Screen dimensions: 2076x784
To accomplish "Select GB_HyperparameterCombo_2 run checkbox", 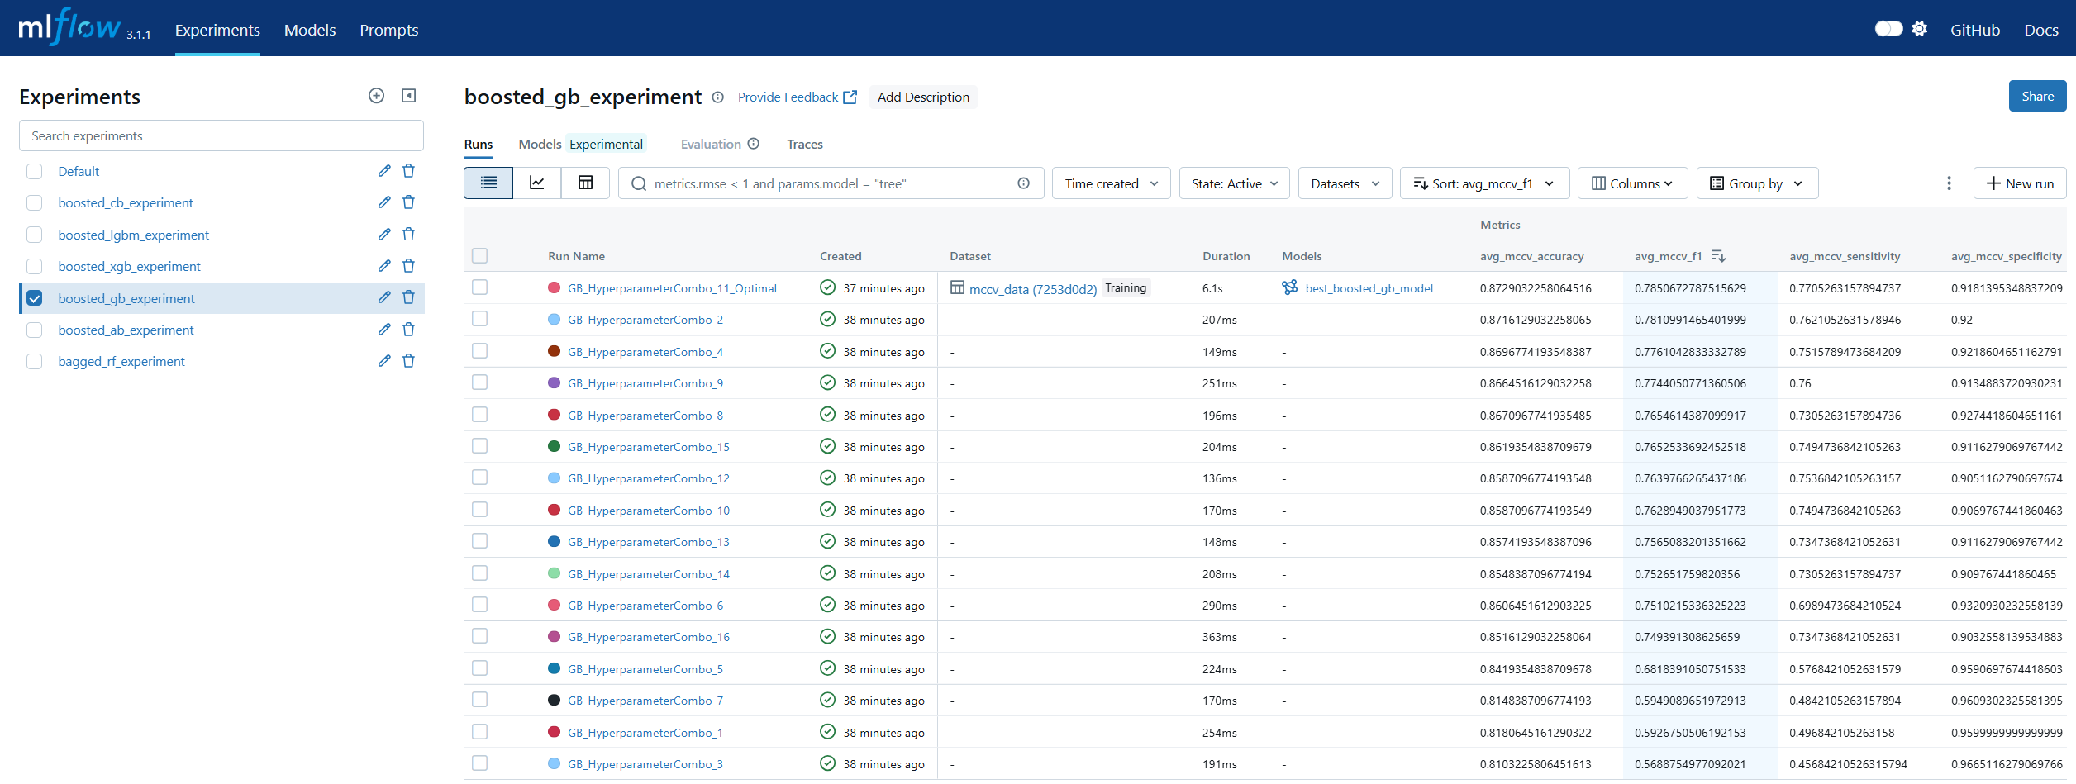I will (x=479, y=319).
